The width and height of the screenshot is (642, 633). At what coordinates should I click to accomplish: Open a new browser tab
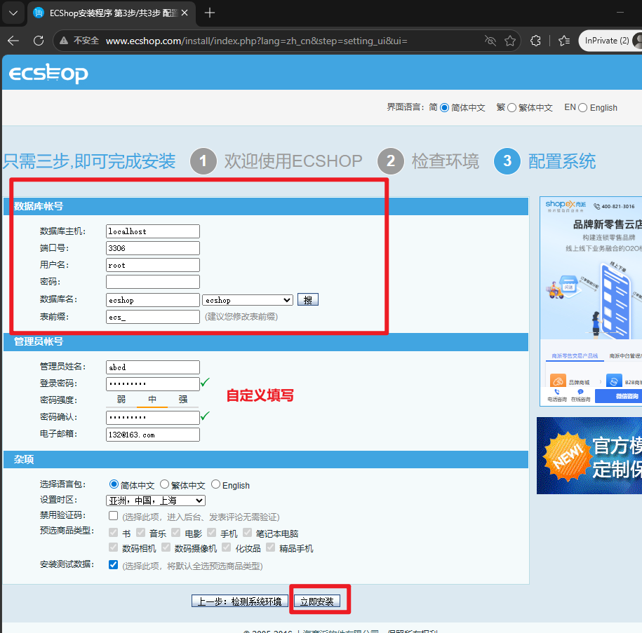click(210, 13)
